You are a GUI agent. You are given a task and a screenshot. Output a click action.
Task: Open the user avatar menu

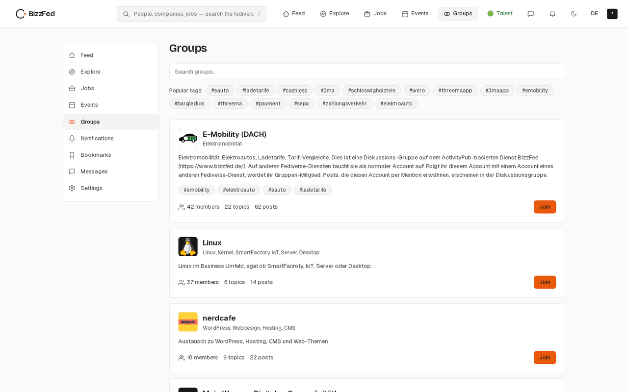tap(612, 14)
